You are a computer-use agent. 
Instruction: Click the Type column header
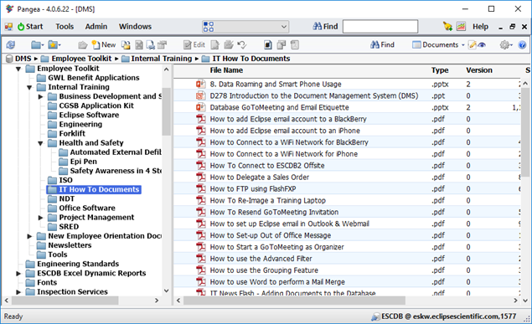click(440, 70)
